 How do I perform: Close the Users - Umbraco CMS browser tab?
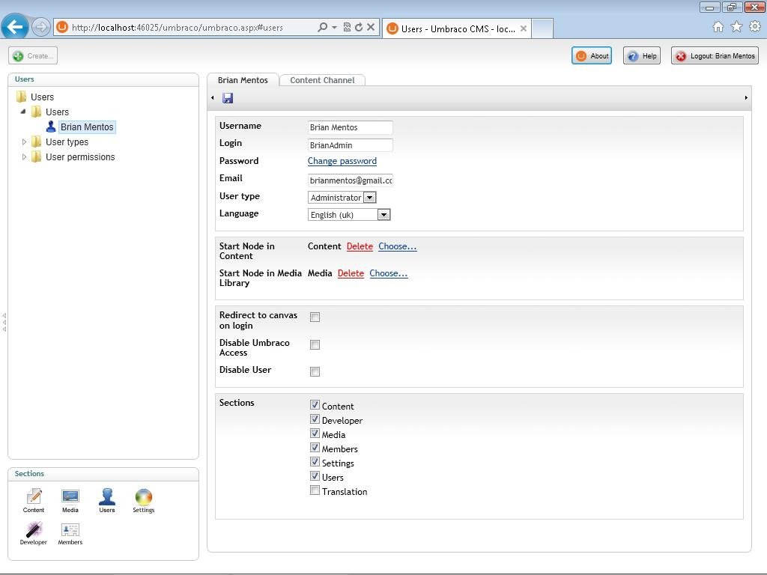524,28
